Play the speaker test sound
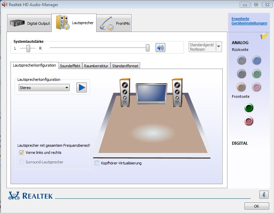274x213 pixels. (82, 87)
